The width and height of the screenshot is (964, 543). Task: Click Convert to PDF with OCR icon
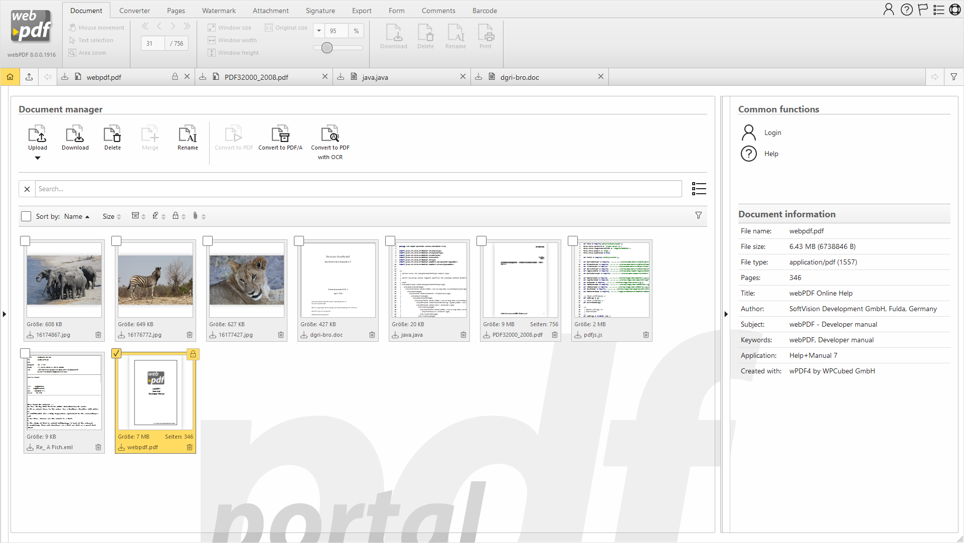tap(330, 134)
